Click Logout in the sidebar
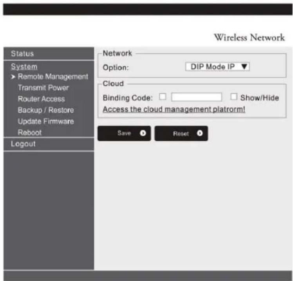The width and height of the screenshot is (293, 281). click(23, 144)
